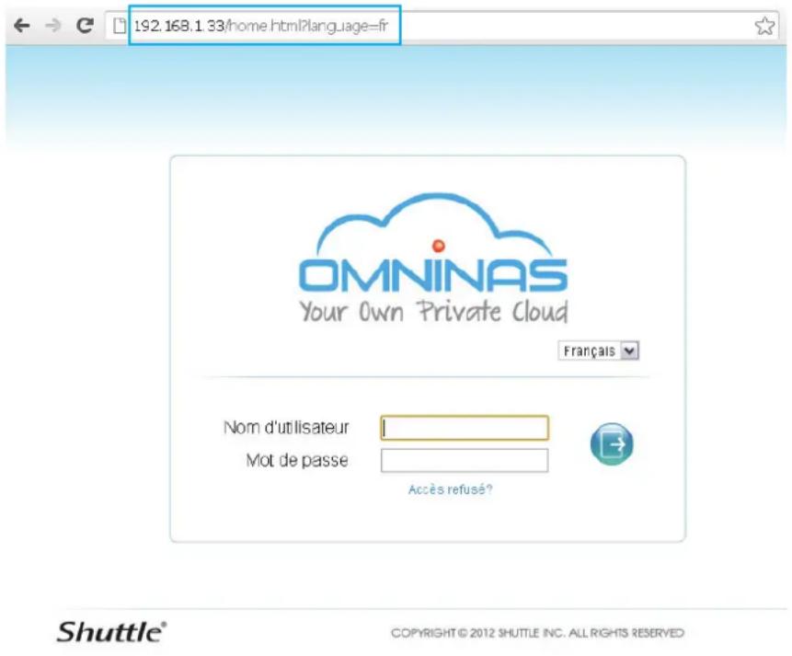Bookmark the page with the star icon
Viewport: 792px width, 656px height.
pos(764,26)
